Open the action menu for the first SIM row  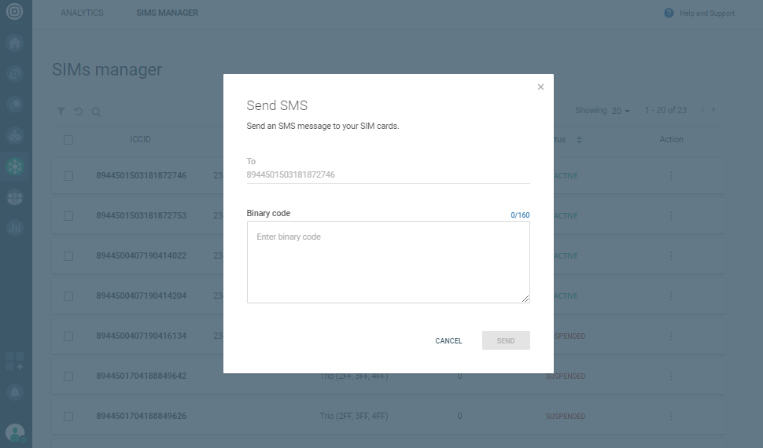coord(671,176)
